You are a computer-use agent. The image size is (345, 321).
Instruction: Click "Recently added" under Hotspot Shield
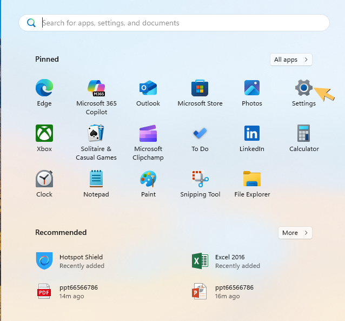coord(82,266)
